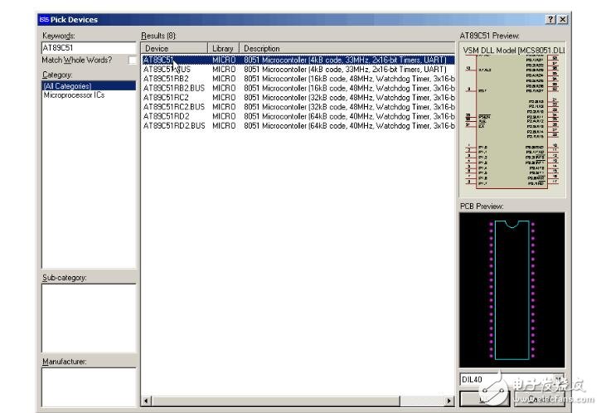601x413 pixels.
Task: Sort results by Library column header
Action: 224,49
